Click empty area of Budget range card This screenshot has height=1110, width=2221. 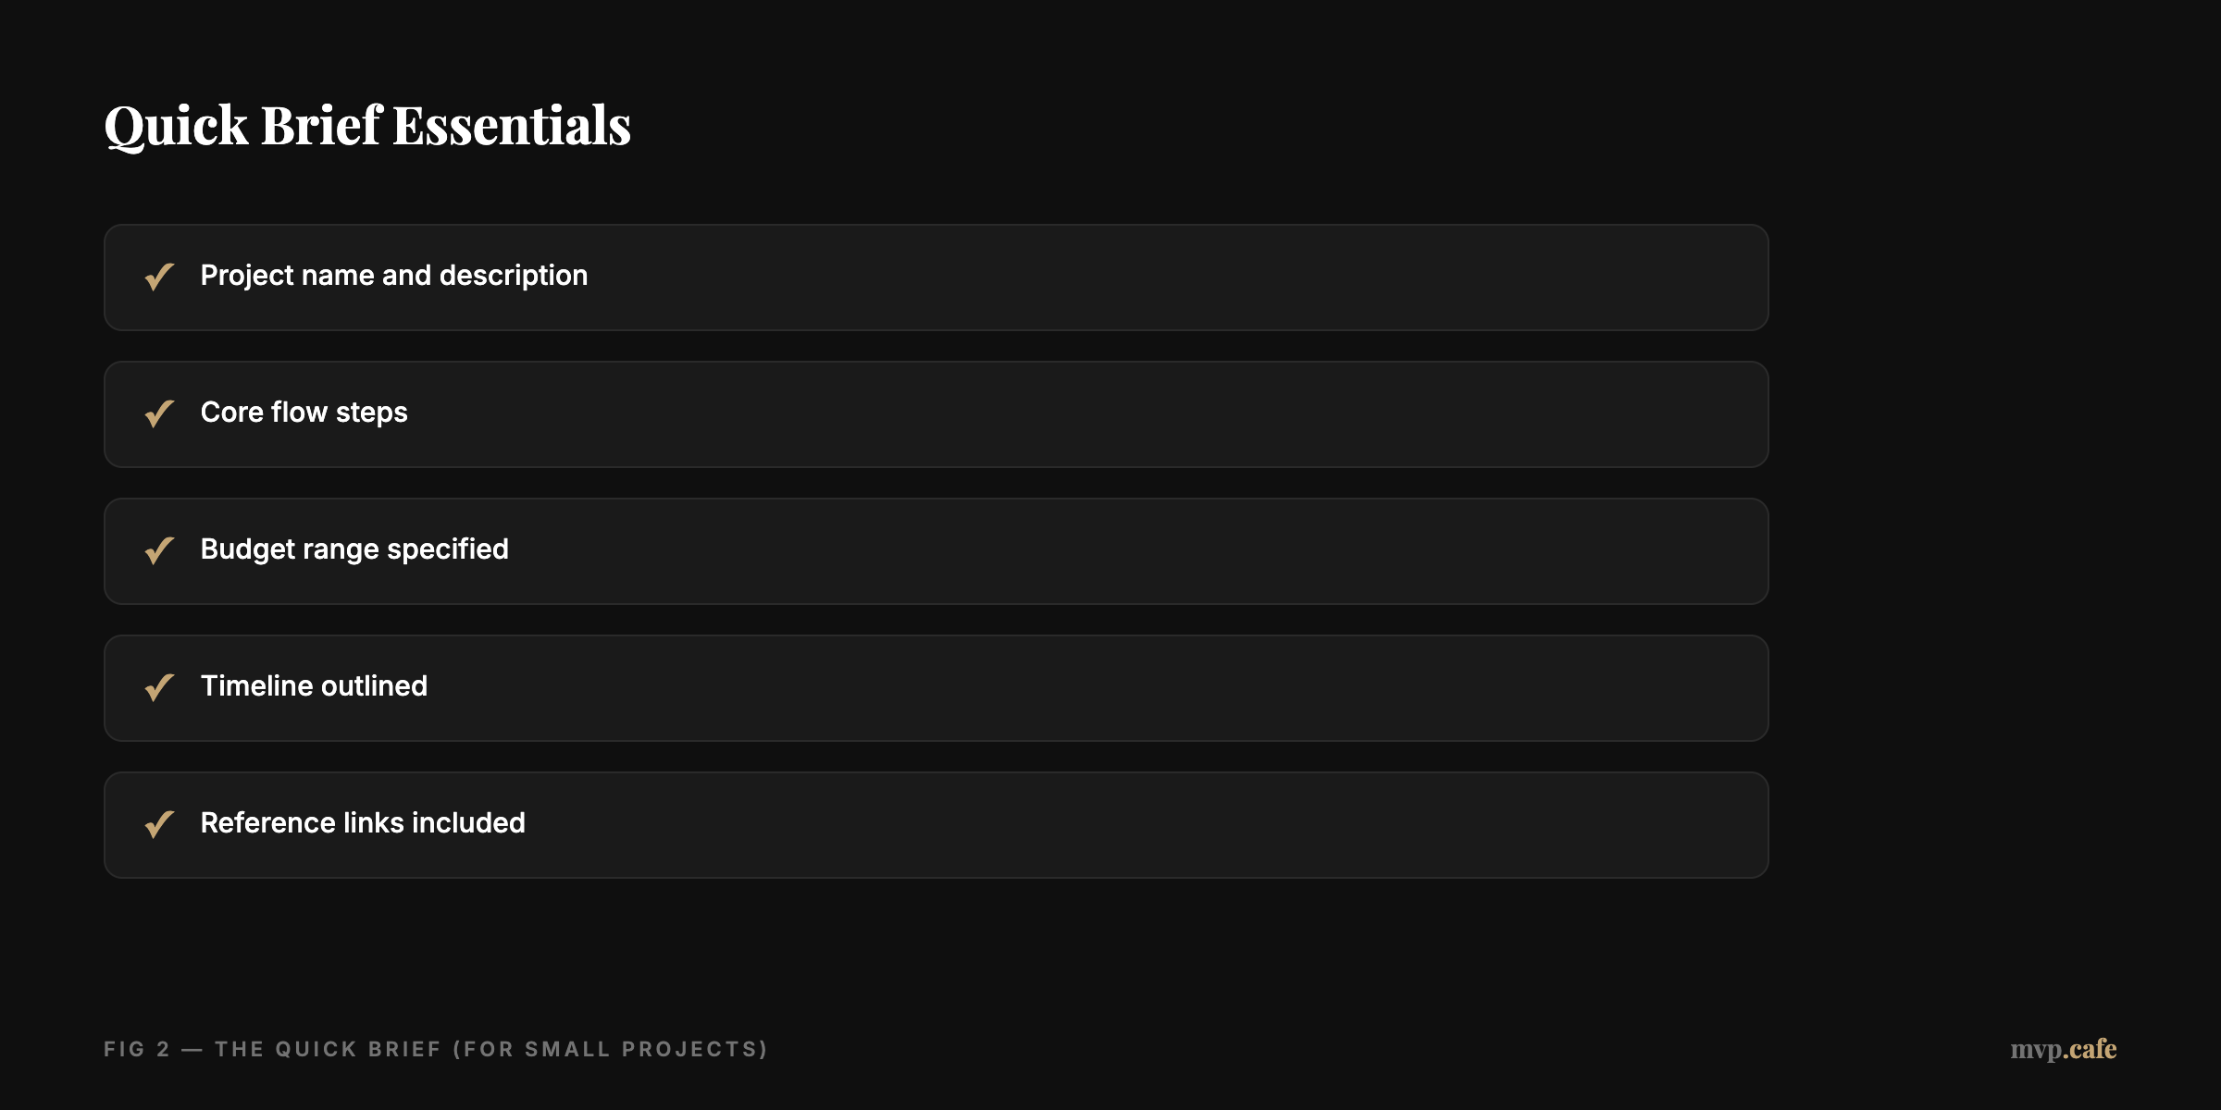[x=1110, y=551]
